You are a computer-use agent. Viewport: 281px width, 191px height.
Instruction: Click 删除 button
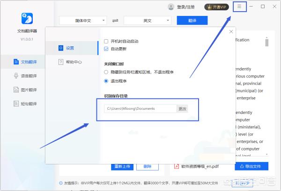pyautogui.click(x=148, y=167)
